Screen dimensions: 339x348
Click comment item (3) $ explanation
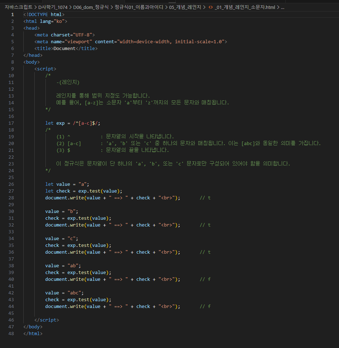click(113, 150)
